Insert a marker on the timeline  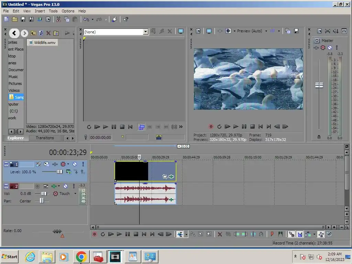click(272, 234)
